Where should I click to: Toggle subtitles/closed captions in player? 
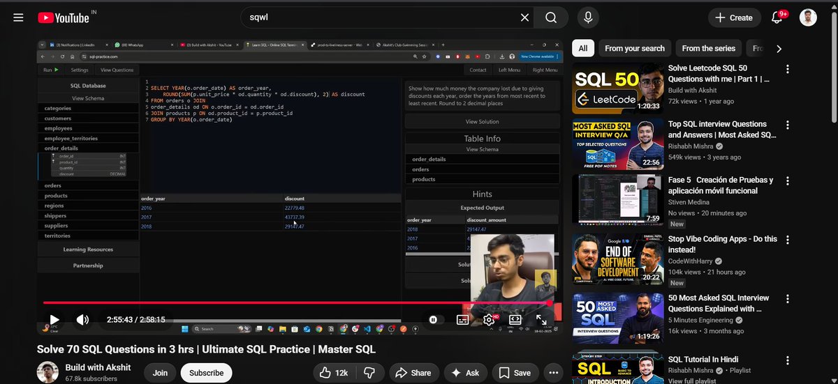coord(462,319)
